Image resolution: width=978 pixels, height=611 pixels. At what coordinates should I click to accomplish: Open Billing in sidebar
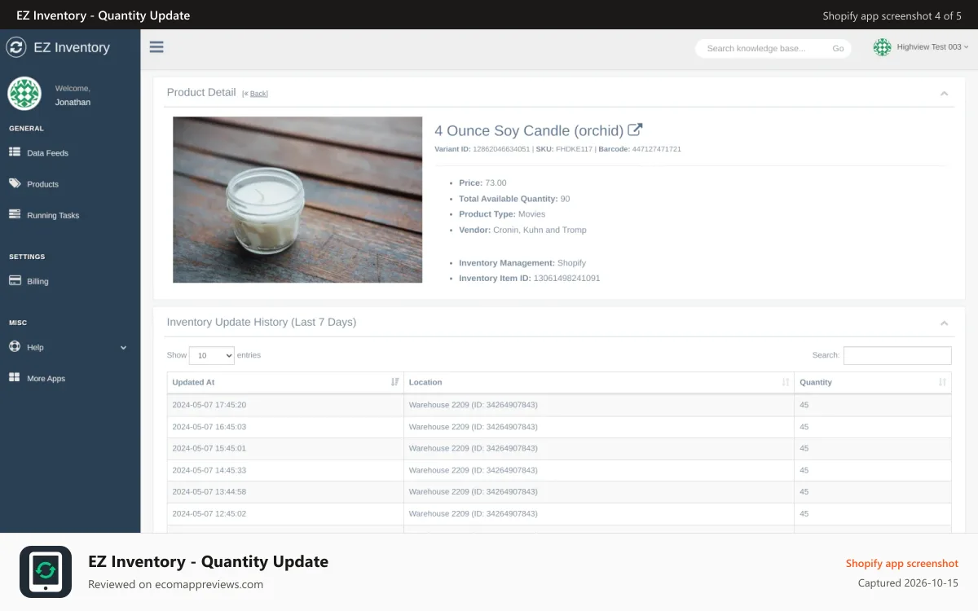pos(37,281)
